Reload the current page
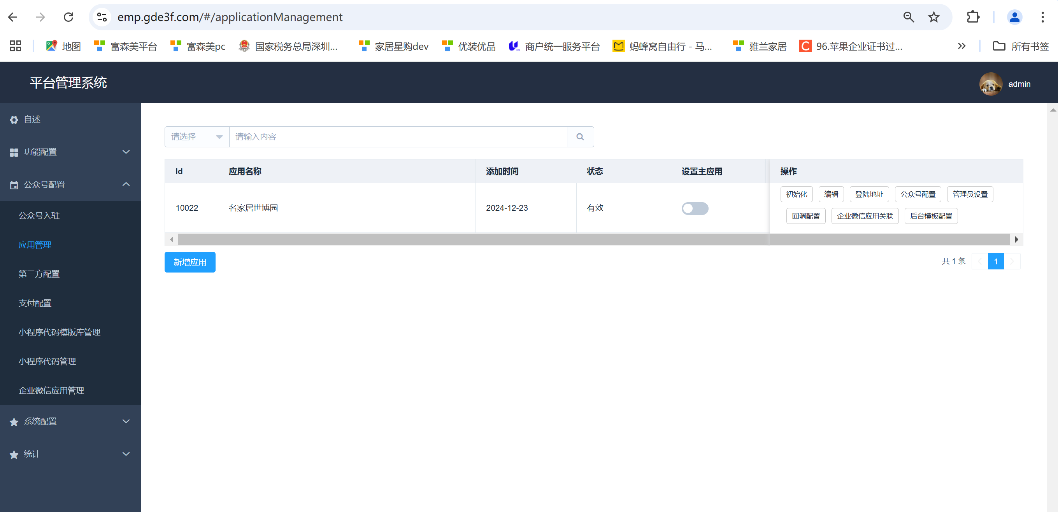The height and width of the screenshot is (512, 1058). 68,17
